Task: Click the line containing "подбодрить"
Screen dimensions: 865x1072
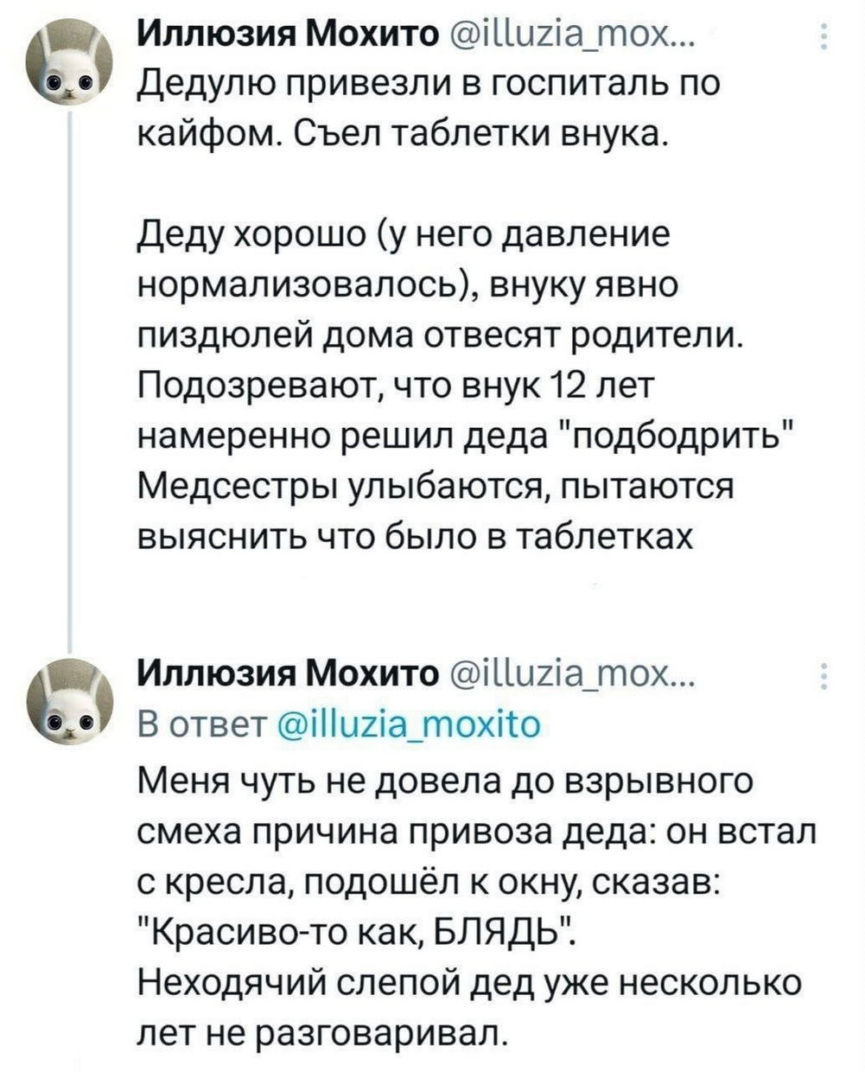Action: (468, 434)
